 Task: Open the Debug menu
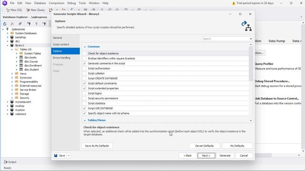coord(71,3)
